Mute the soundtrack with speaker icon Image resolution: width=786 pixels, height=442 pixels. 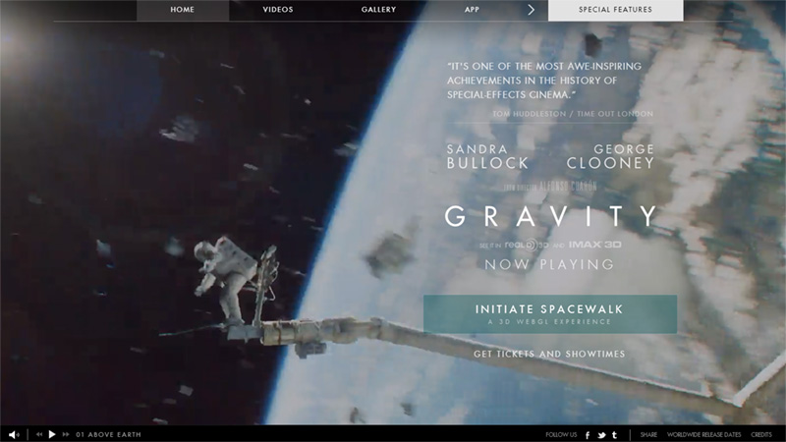coord(14,435)
